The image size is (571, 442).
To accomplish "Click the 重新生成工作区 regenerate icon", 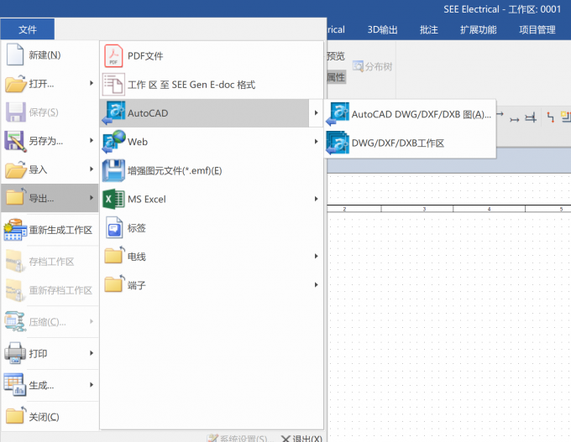I will coord(15,230).
